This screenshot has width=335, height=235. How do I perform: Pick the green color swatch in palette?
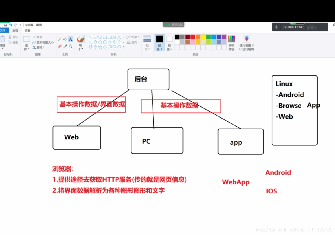point(208,37)
